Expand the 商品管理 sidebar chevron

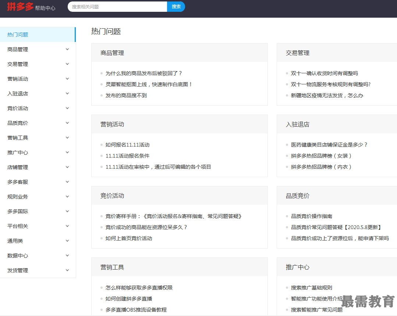point(67,49)
